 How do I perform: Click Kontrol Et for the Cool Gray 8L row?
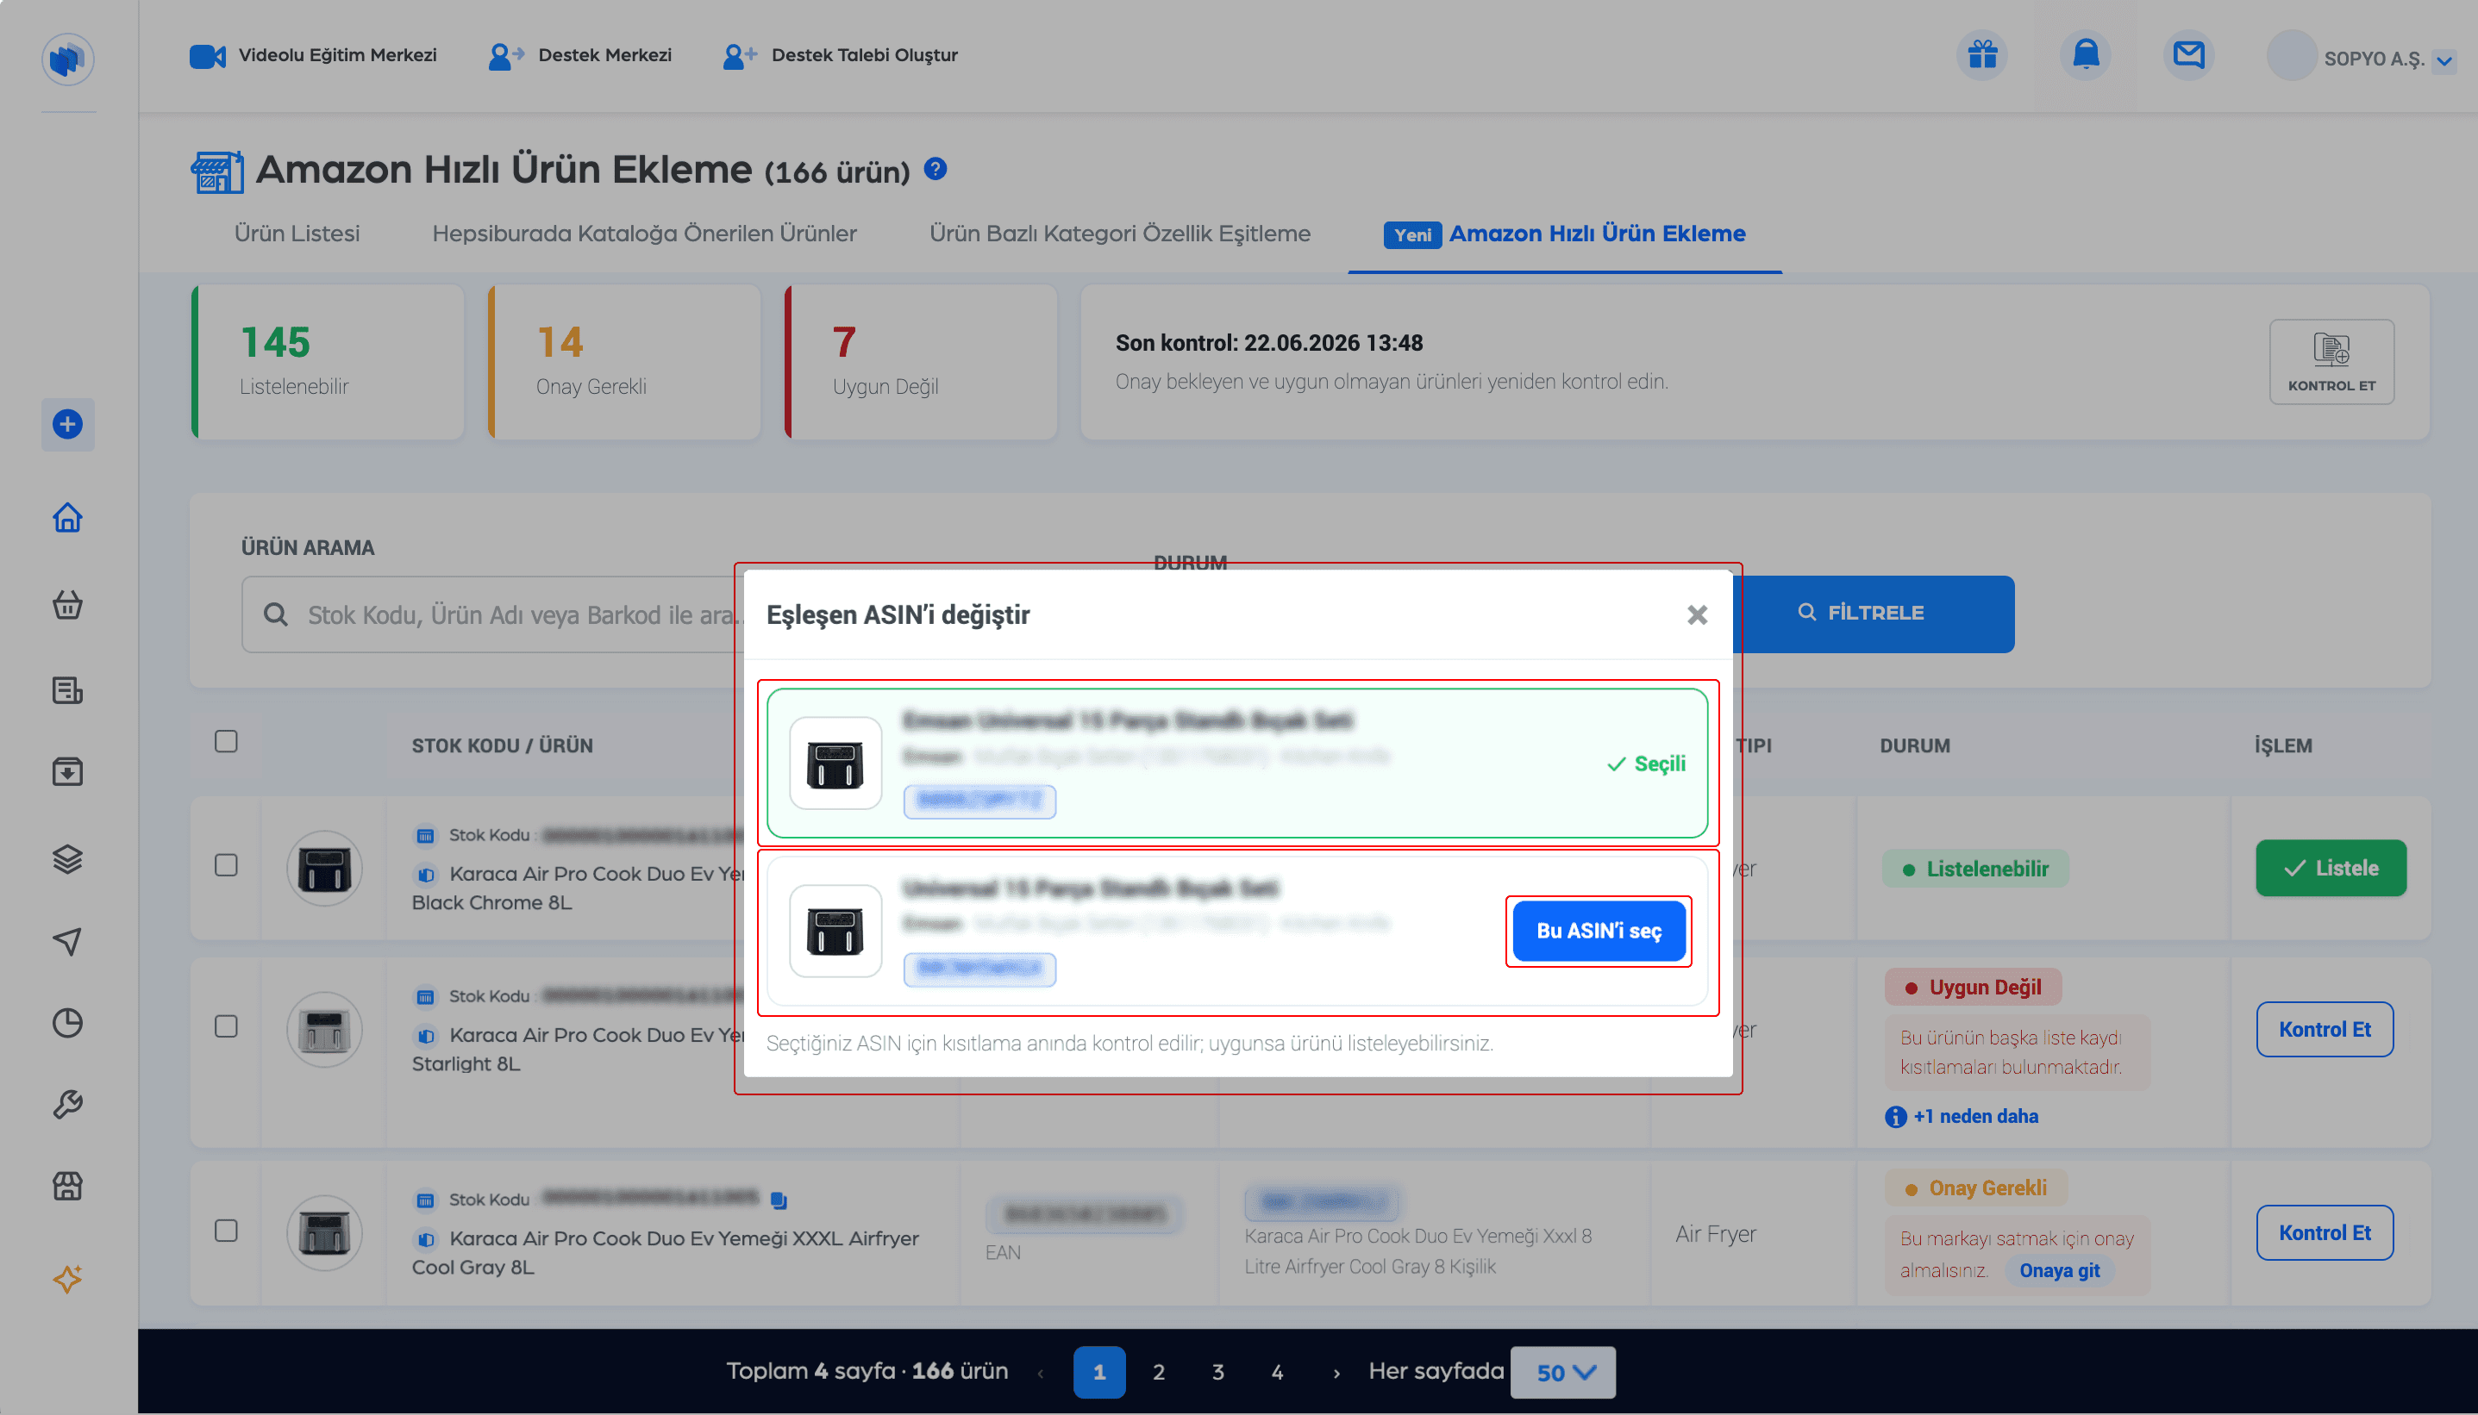click(2325, 1232)
